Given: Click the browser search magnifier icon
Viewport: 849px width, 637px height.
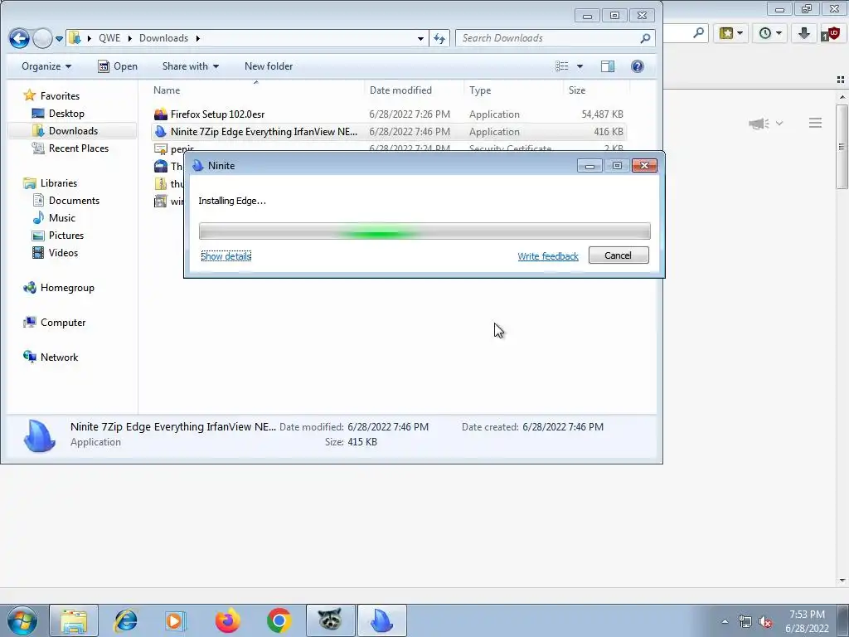Looking at the screenshot, I should pyautogui.click(x=698, y=33).
